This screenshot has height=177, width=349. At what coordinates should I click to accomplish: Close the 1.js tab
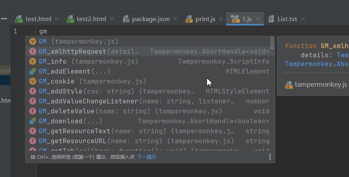(x=258, y=19)
